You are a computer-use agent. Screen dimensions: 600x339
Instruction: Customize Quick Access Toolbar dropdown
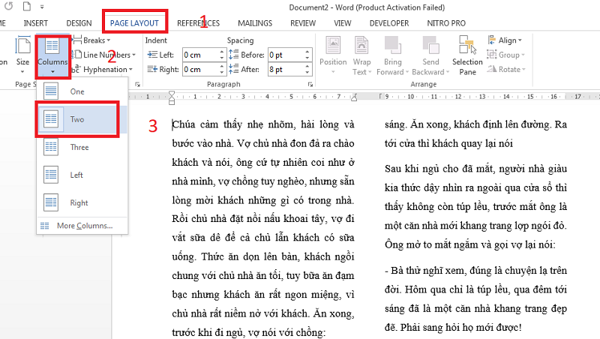tap(42, 7)
